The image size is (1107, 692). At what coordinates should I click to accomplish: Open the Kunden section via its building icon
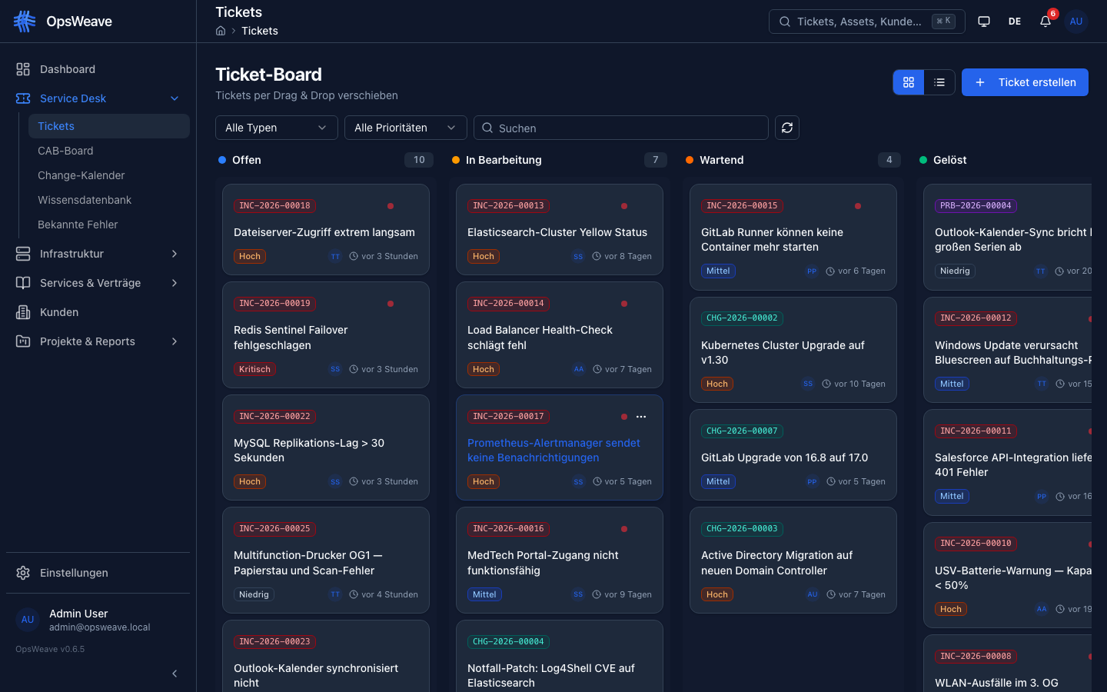pyautogui.click(x=22, y=312)
